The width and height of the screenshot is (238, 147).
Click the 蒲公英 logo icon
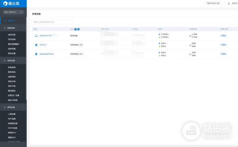point(5,3)
